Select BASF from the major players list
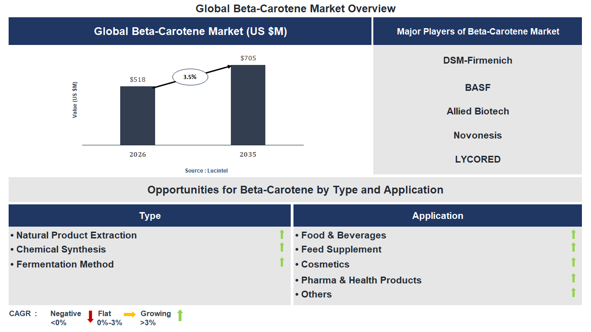The width and height of the screenshot is (591, 332). pos(477,87)
